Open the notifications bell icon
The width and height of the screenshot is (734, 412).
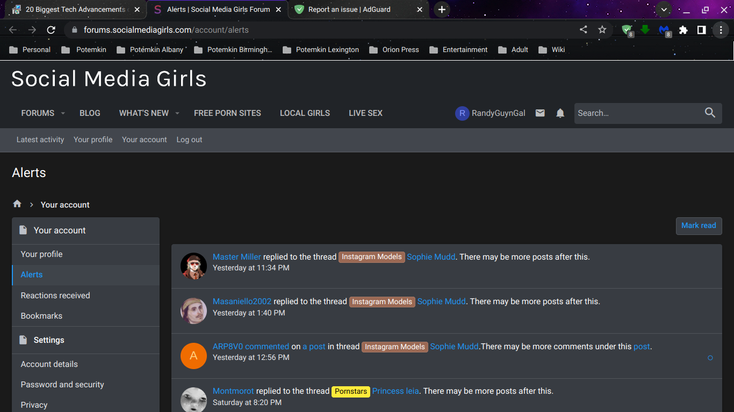[560, 113]
